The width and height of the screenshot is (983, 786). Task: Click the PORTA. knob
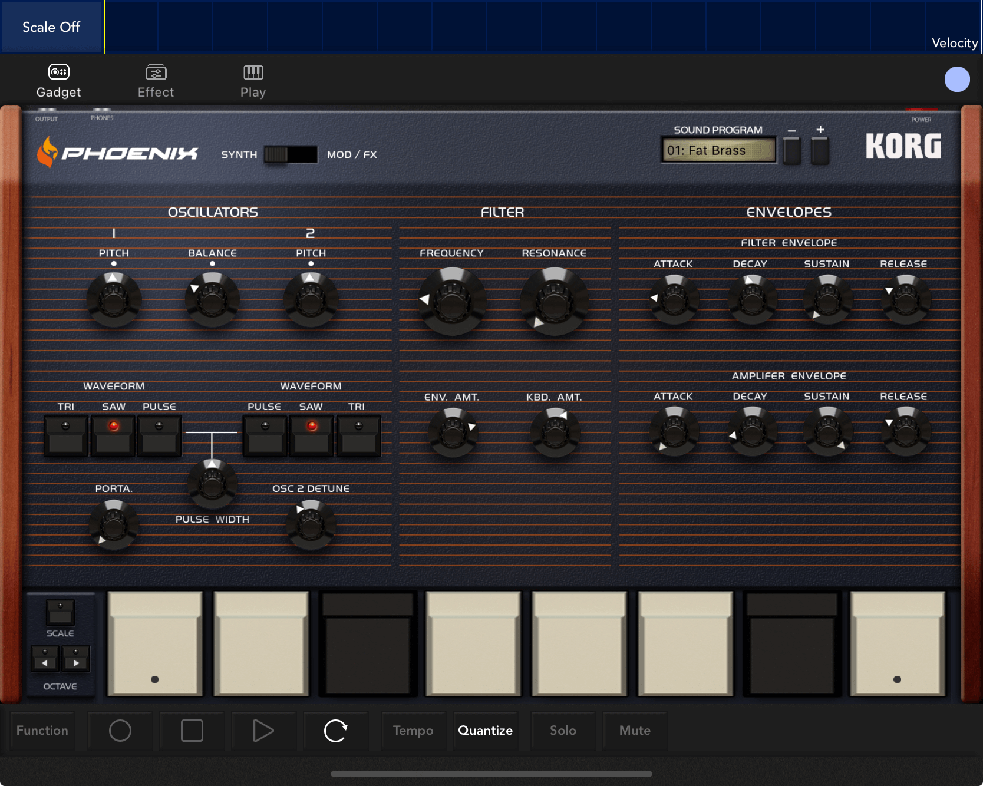click(x=114, y=524)
